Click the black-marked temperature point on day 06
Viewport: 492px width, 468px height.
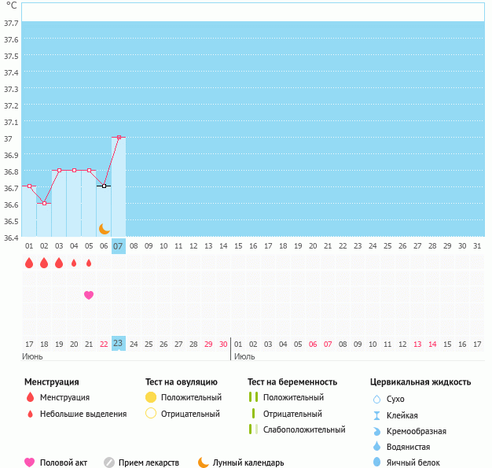tap(104, 186)
